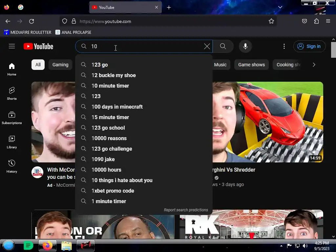Open the pinned Google tab
Screen dimensions: 336x252
21,7
